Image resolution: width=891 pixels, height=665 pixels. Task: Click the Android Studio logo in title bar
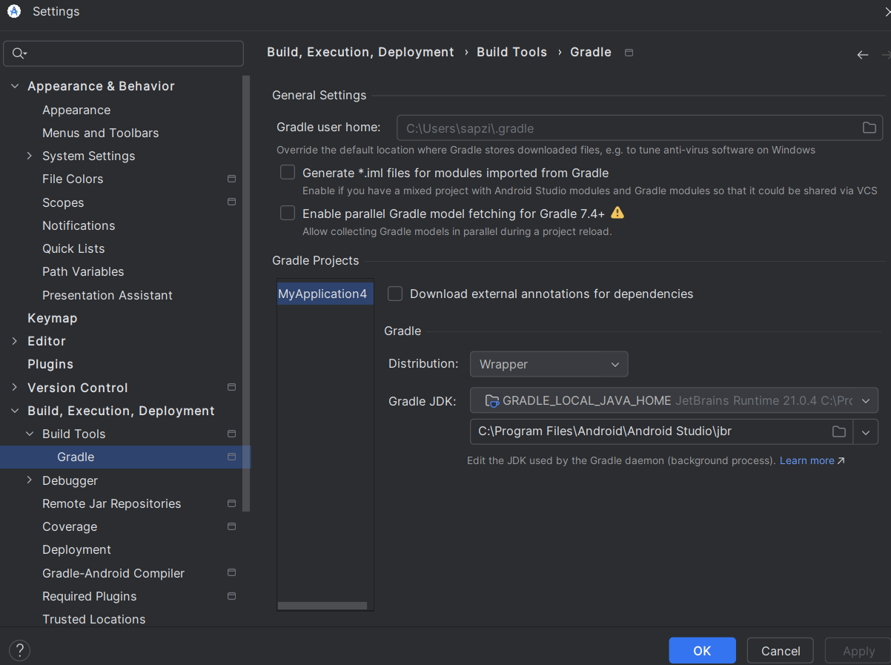(13, 11)
